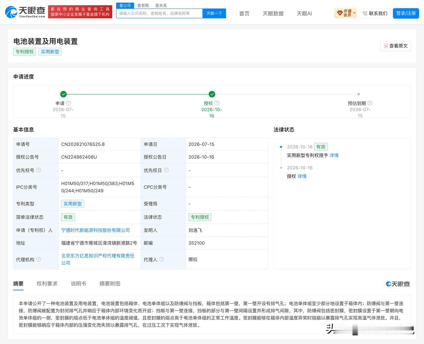Click help icon next to 预估到期
Image resolution: width=424 pixels, height=344 pixels.
(x=370, y=103)
